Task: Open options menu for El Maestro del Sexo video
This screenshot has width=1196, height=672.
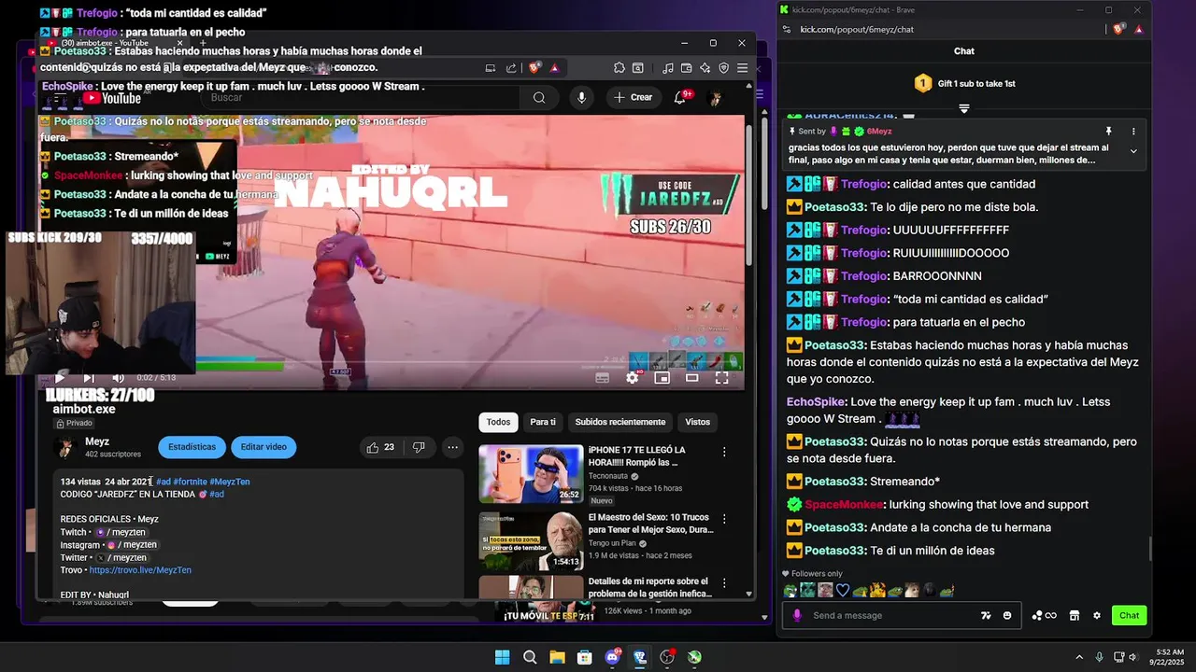Action: point(724,519)
